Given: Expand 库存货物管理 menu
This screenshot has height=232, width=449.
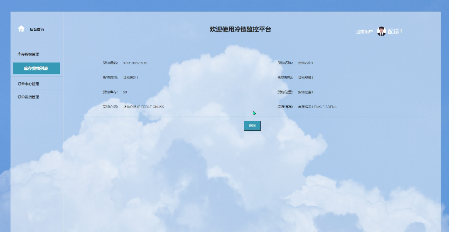Looking at the screenshot, I should pyautogui.click(x=28, y=54).
